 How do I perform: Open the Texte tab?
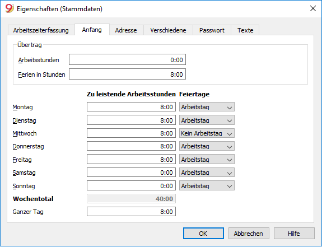click(x=245, y=30)
